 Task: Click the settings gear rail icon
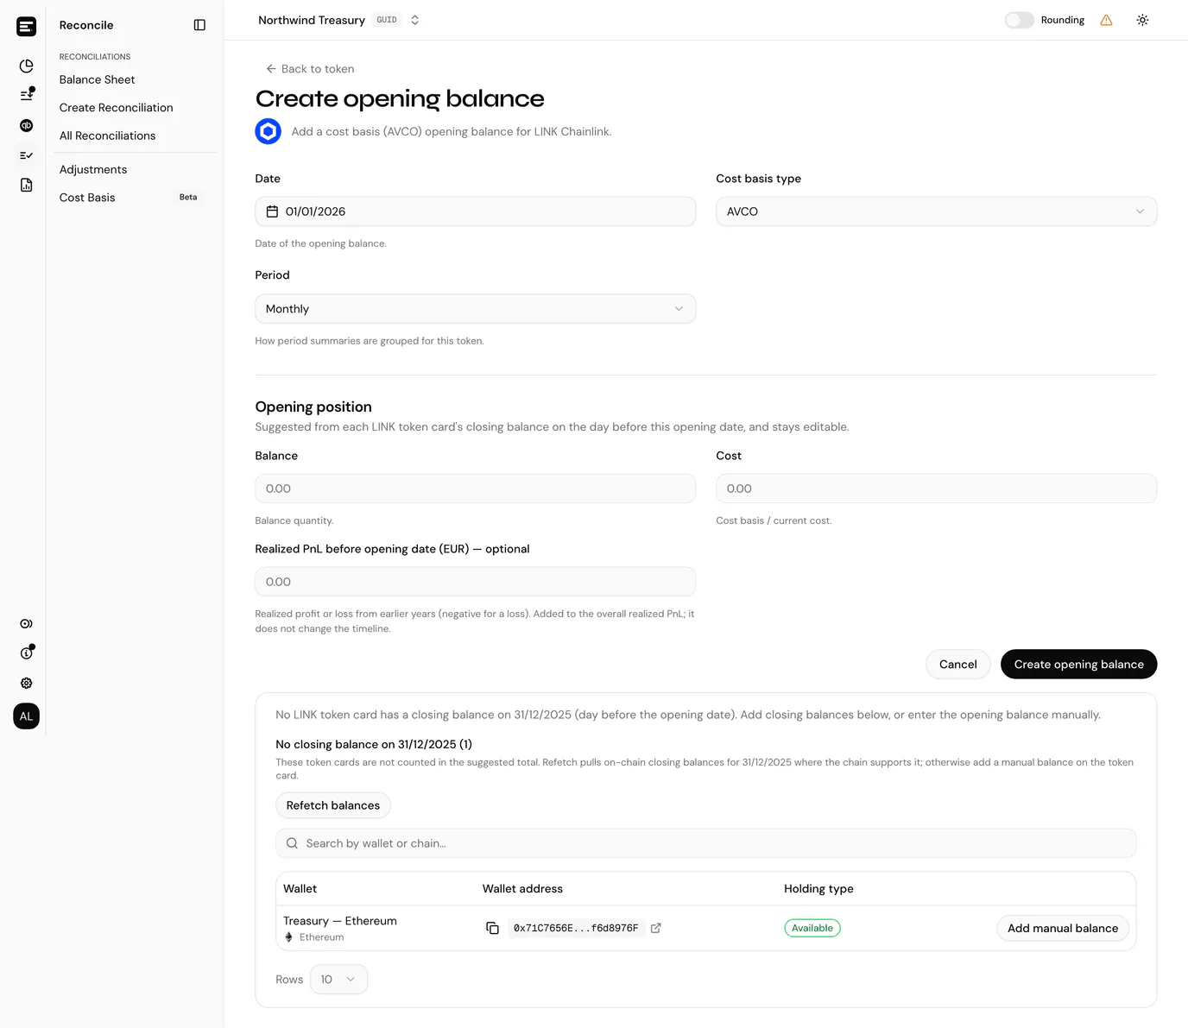[27, 683]
